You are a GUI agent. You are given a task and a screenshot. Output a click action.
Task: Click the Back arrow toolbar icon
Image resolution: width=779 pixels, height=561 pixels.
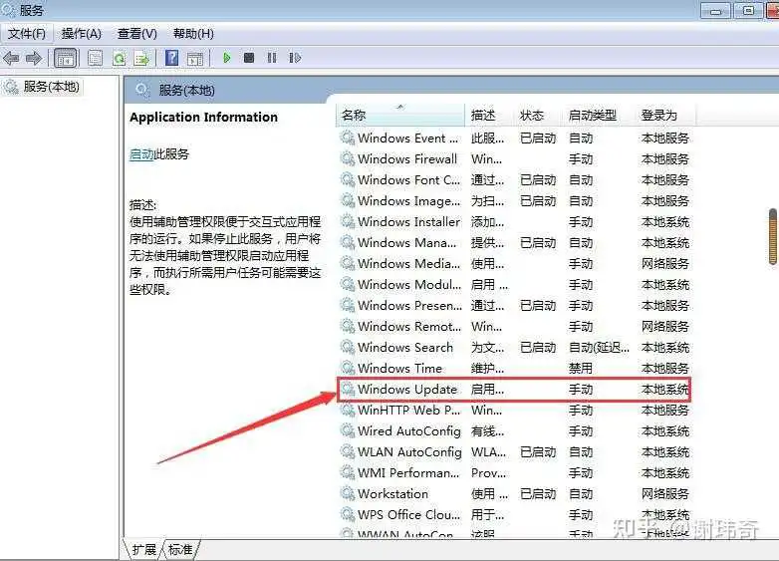(x=11, y=58)
